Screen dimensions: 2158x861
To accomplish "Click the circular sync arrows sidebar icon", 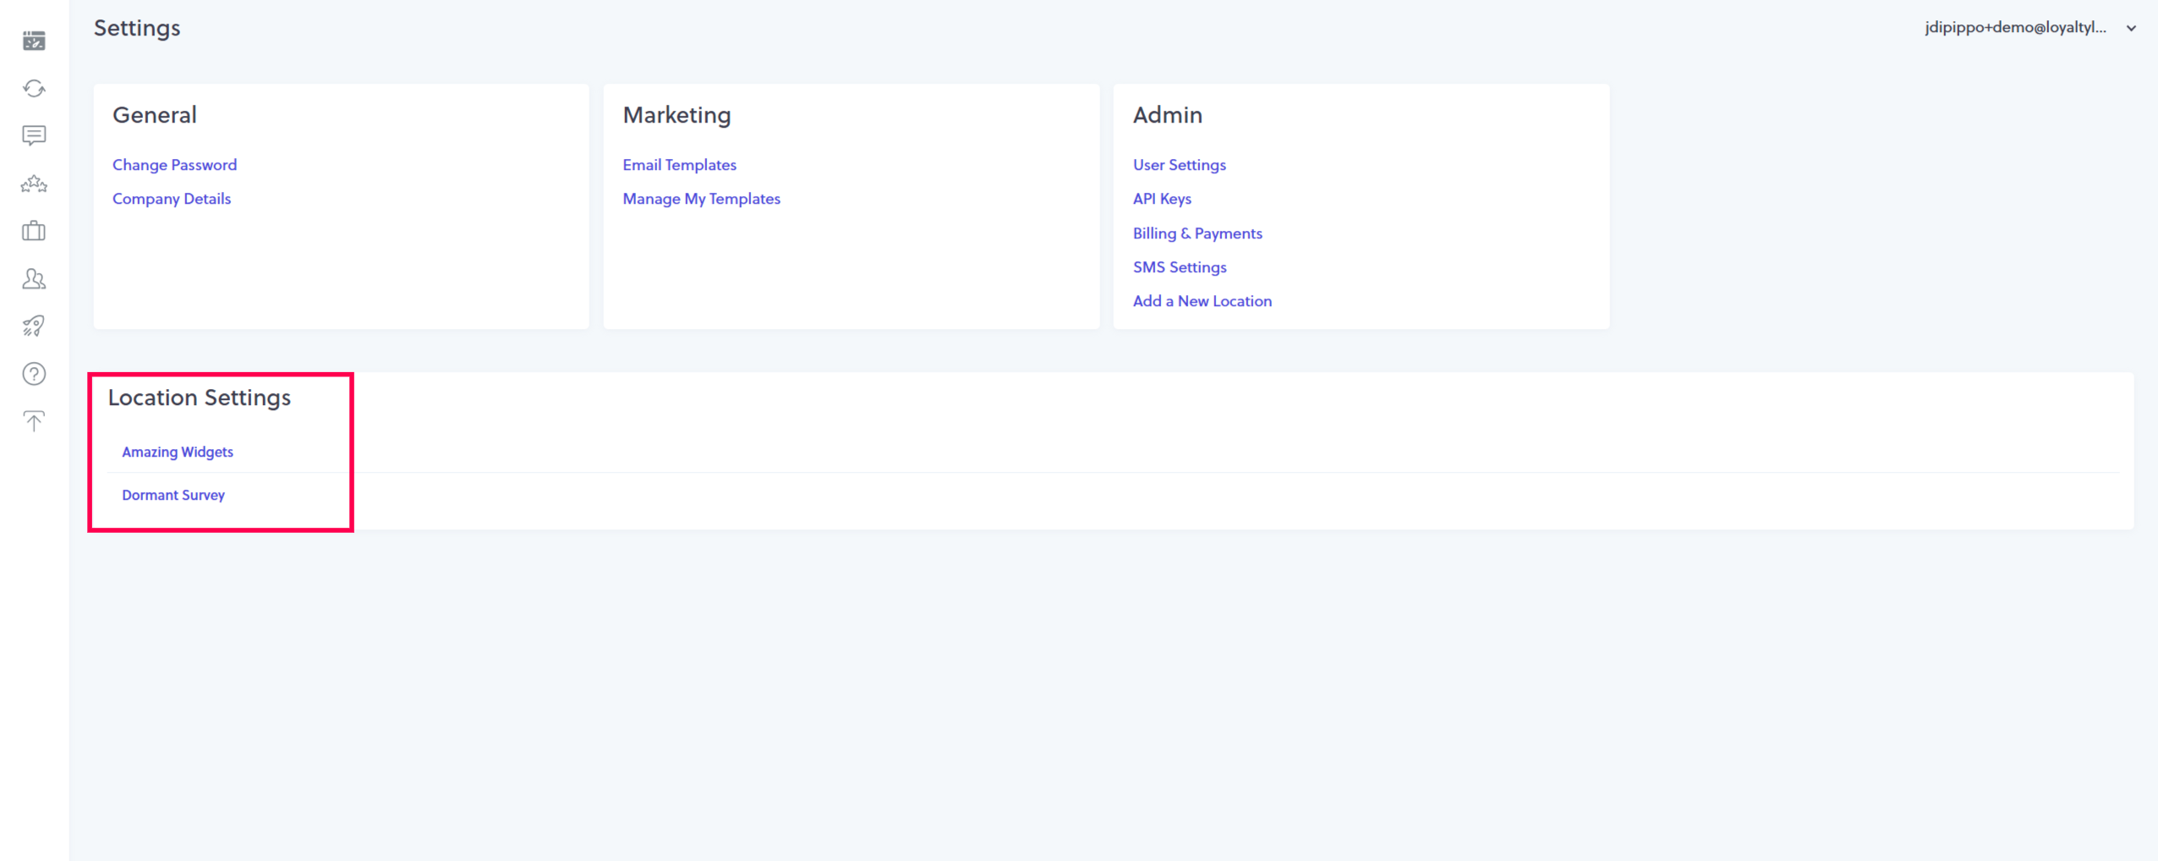I will [34, 89].
